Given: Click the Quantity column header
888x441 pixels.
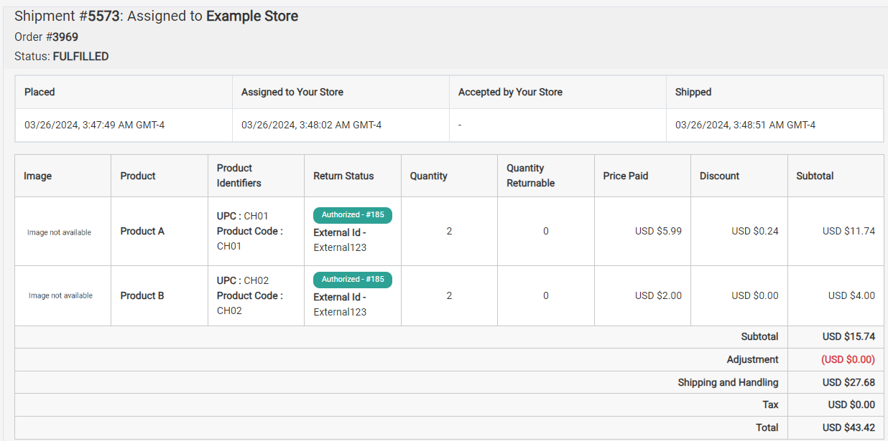Looking at the screenshot, I should [427, 175].
